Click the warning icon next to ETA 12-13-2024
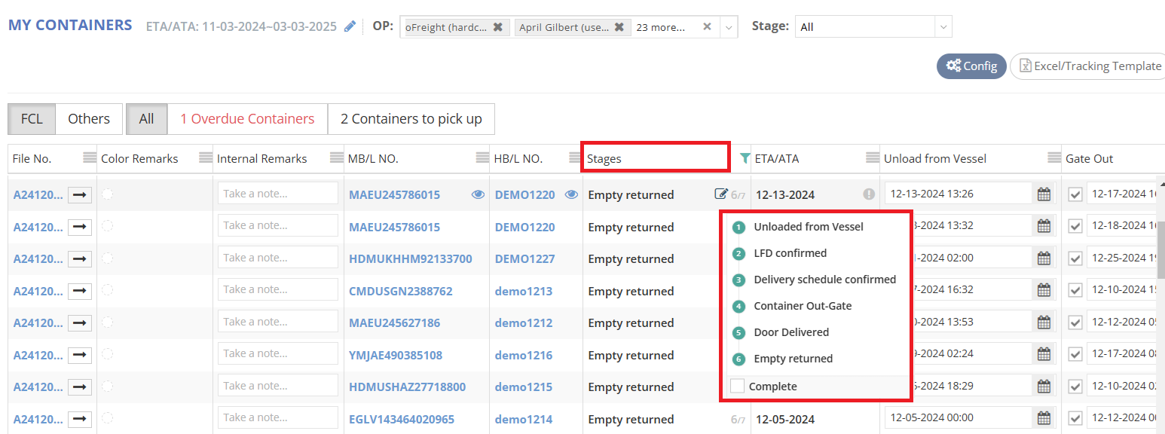1165x434 pixels. [x=869, y=194]
